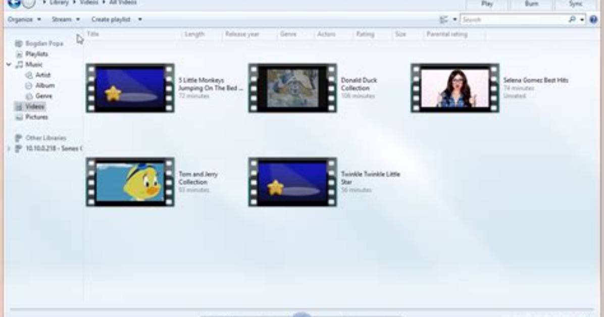
Task: Open the search options dropdown arrow
Action: (x=582, y=19)
